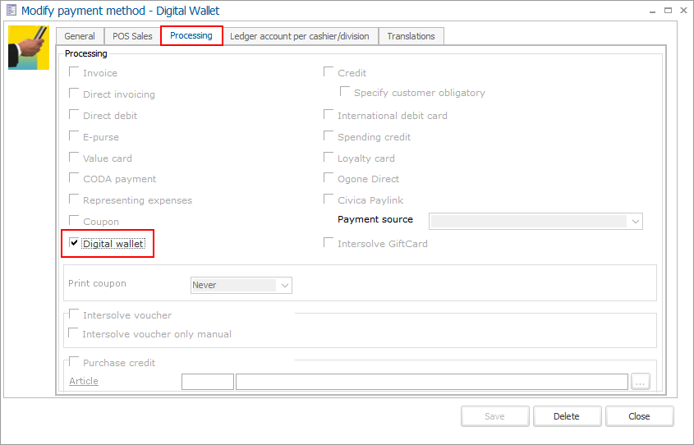This screenshot has height=445, width=694.
Task: Click the Save button
Action: tap(494, 416)
